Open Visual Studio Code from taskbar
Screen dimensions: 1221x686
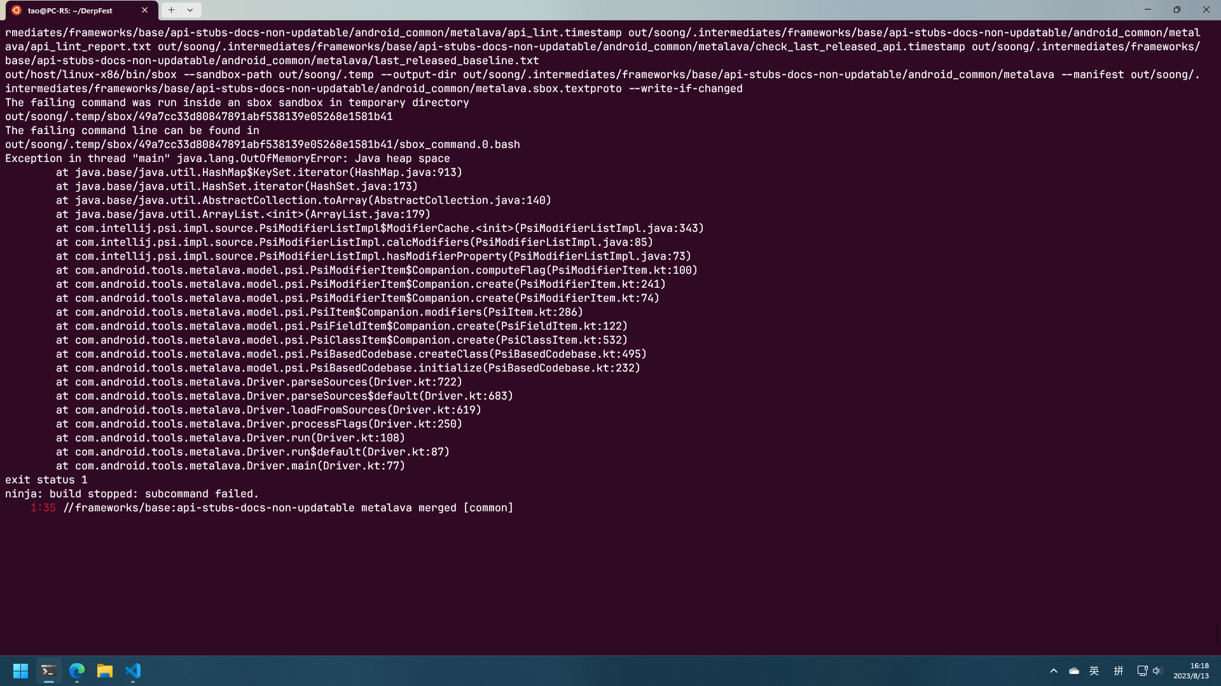133,671
